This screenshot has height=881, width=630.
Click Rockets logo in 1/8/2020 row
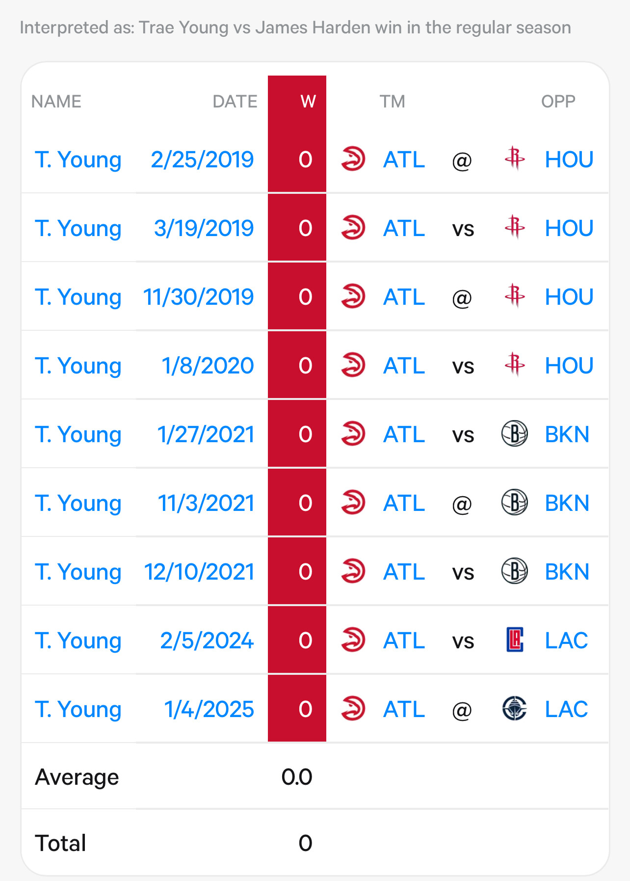tap(515, 365)
